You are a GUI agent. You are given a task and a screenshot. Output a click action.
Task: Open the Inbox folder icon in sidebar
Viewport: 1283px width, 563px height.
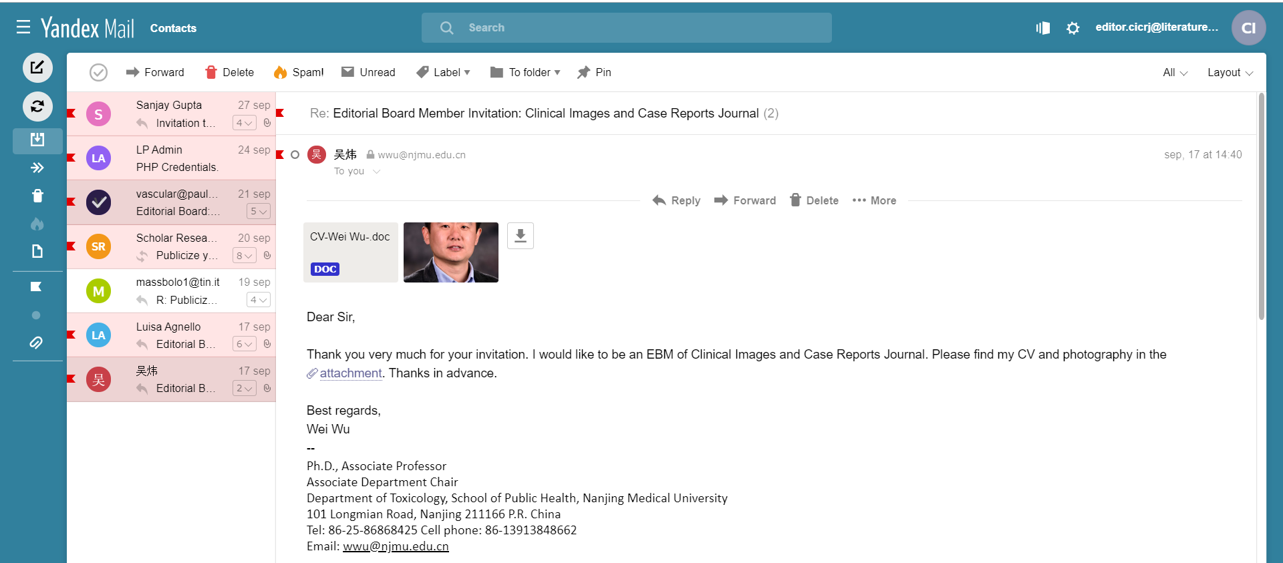coord(37,140)
